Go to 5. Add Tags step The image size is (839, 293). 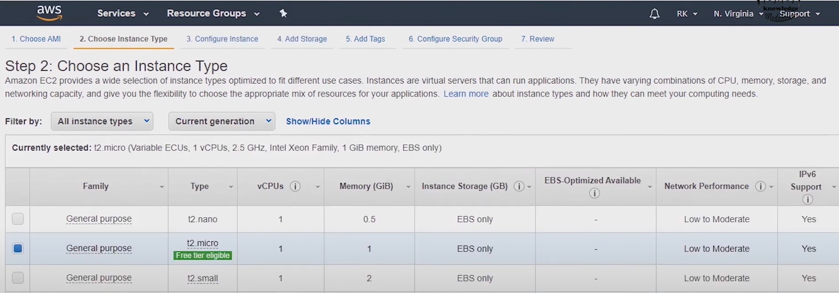[366, 39]
